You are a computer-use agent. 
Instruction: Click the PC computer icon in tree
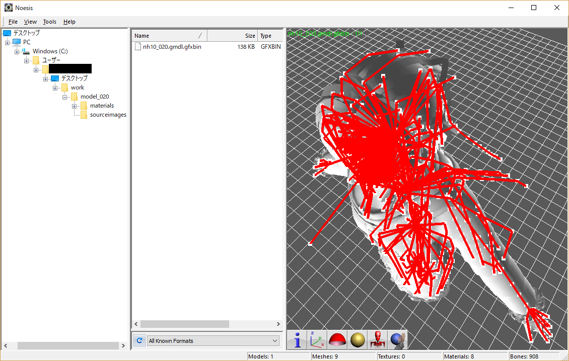tap(16, 42)
